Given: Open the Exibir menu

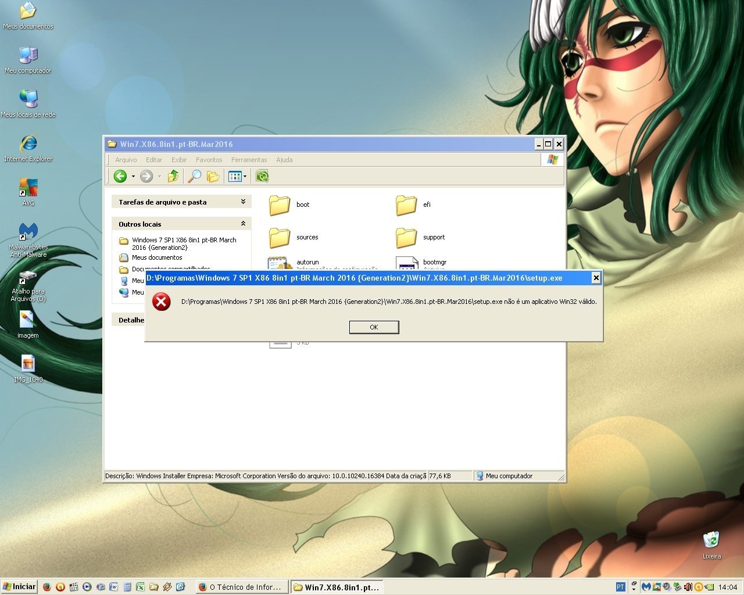Looking at the screenshot, I should coord(179,160).
